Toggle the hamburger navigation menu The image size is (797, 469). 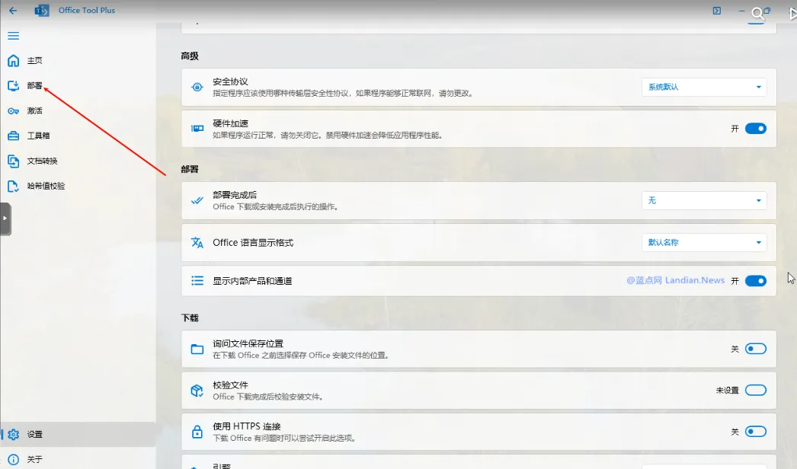13,36
